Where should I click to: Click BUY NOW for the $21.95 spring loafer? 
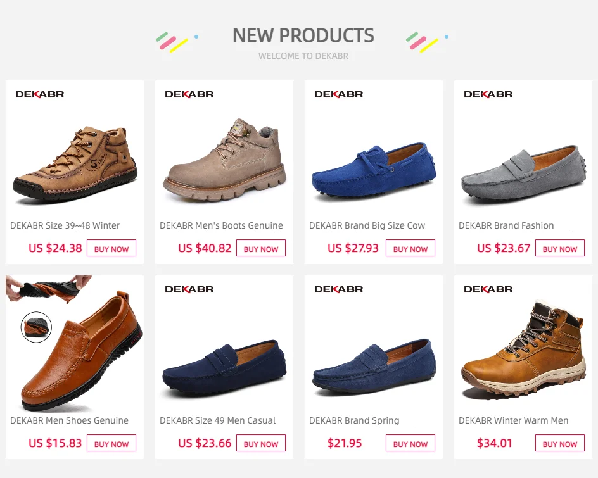pos(410,443)
